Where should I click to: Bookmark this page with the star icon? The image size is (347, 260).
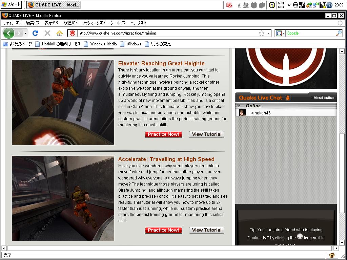[262, 33]
